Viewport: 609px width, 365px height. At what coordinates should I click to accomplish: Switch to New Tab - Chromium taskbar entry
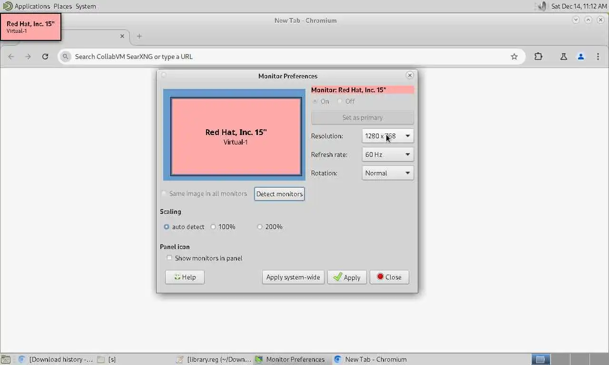click(371, 359)
